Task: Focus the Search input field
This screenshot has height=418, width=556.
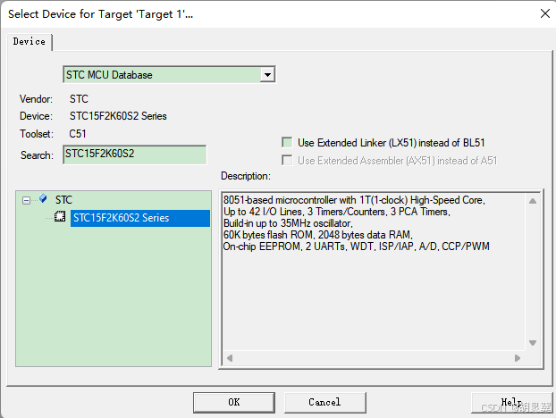Action: pos(135,155)
